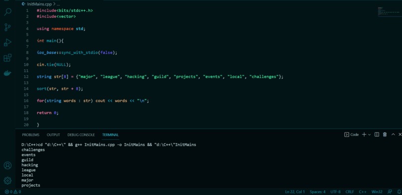Screen dimensions: 402x195
Task: Click the sync_with_stdio(false) statement
Action: pos(77,53)
